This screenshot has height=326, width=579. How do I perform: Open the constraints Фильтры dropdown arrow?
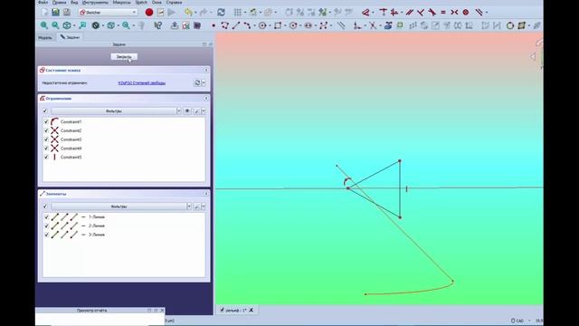[x=179, y=110]
